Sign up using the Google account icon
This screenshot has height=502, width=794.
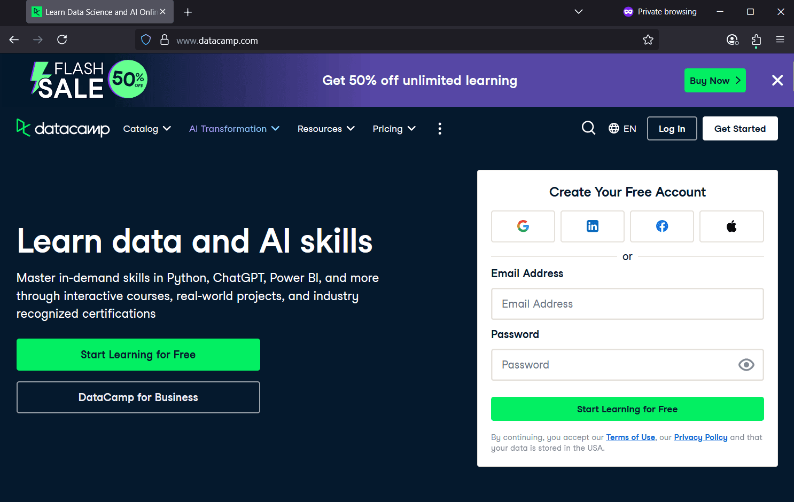pos(523,226)
